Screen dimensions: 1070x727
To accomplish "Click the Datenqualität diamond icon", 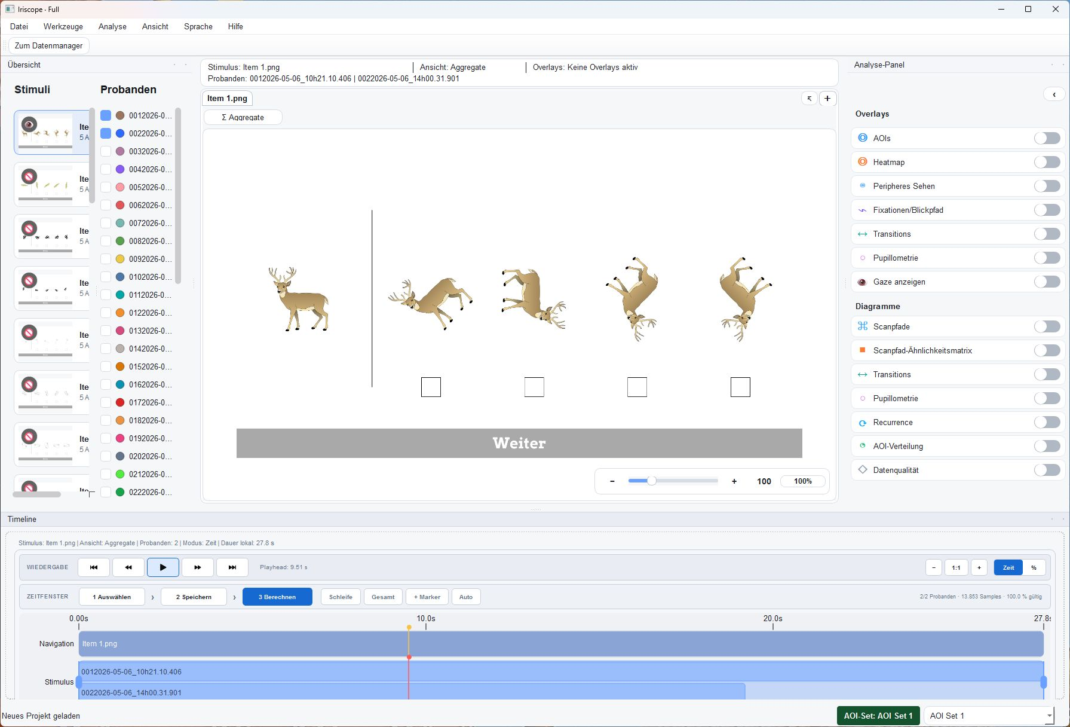I will pyautogui.click(x=863, y=470).
